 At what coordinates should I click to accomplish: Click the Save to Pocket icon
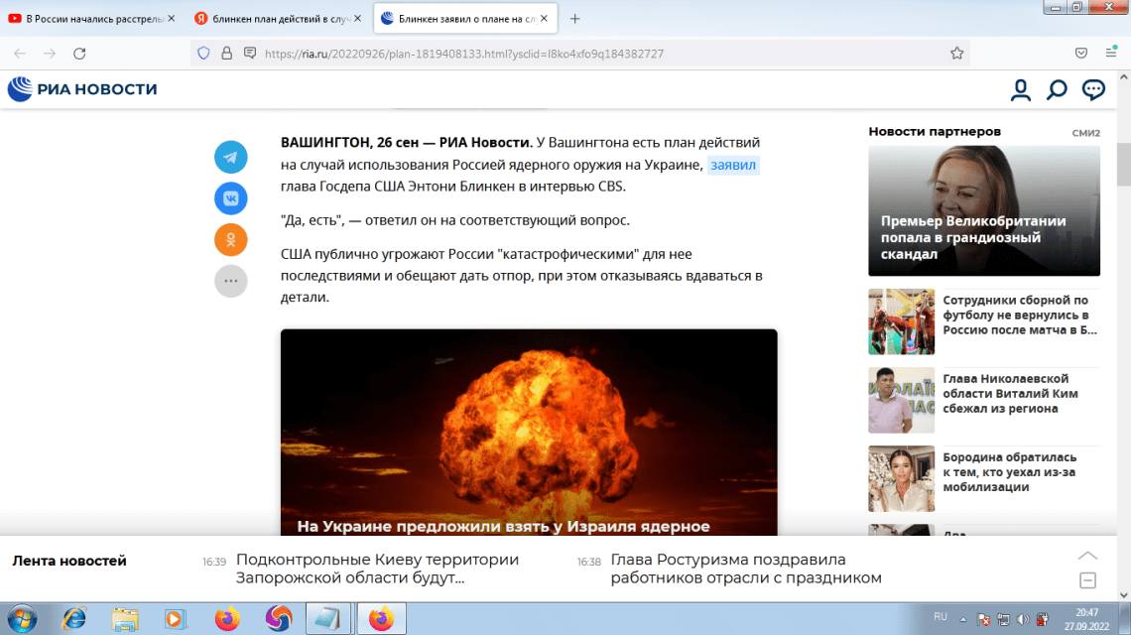point(1081,54)
